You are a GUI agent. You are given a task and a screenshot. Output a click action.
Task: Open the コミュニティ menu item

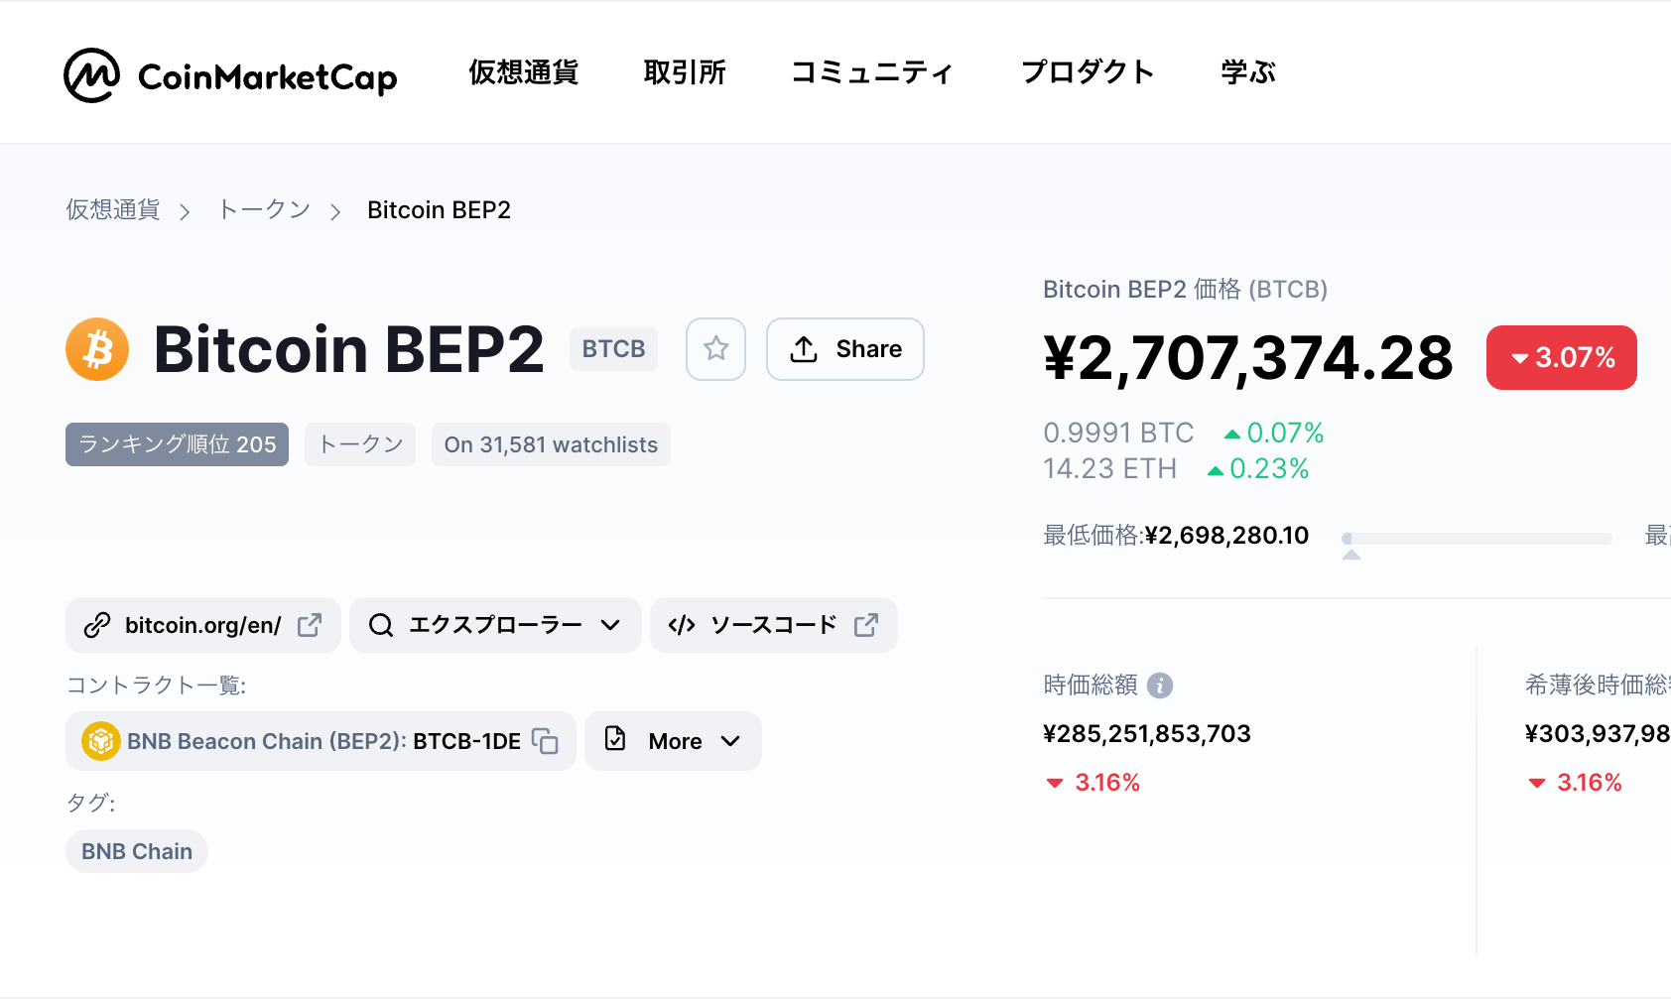point(872,72)
